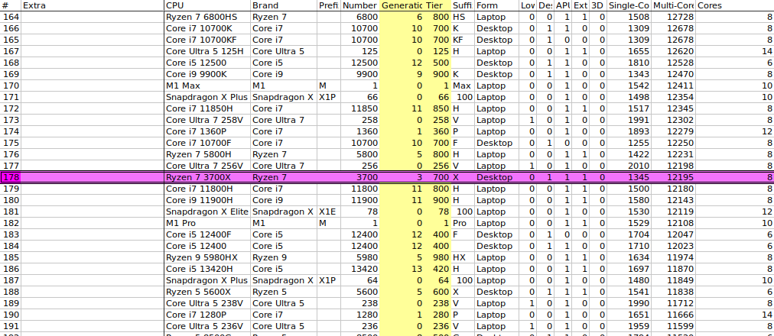Select the Ryzen 9 5980HX cell
The height and width of the screenshot is (336, 774).
click(x=207, y=257)
